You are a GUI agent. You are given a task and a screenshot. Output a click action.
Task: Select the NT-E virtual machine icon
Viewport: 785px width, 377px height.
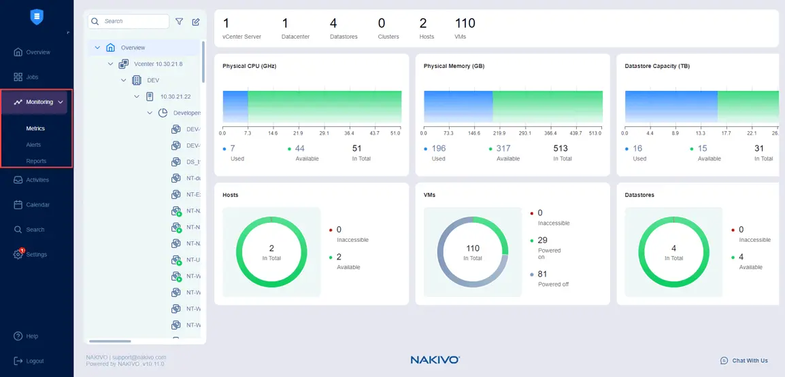coord(176,194)
